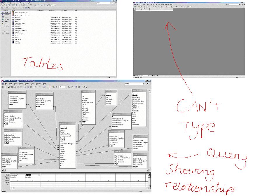Click the Favorites group in database window
This screenshot has width=260, height=196.
coord(6,33)
